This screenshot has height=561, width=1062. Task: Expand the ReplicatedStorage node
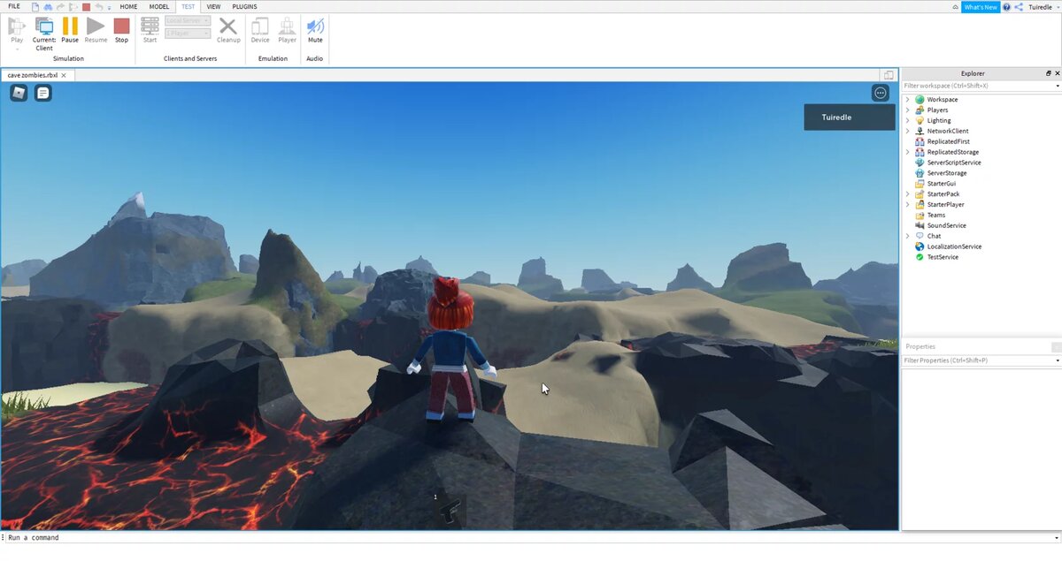[907, 152]
